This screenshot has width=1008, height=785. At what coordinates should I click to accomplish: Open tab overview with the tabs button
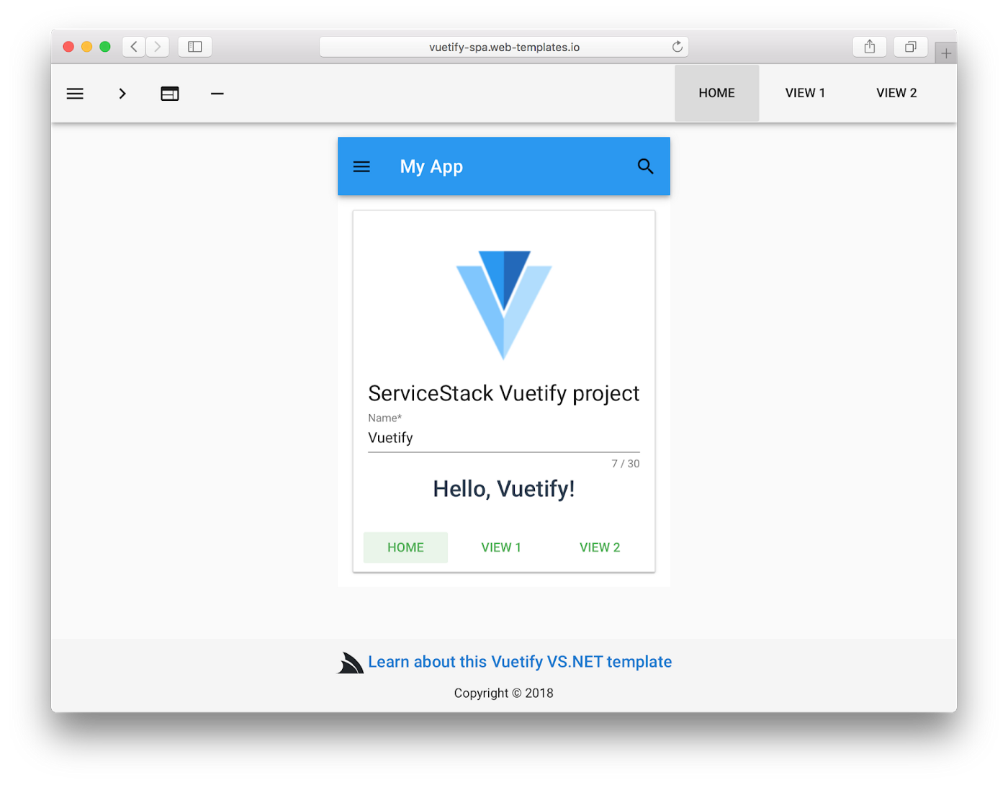(x=910, y=46)
